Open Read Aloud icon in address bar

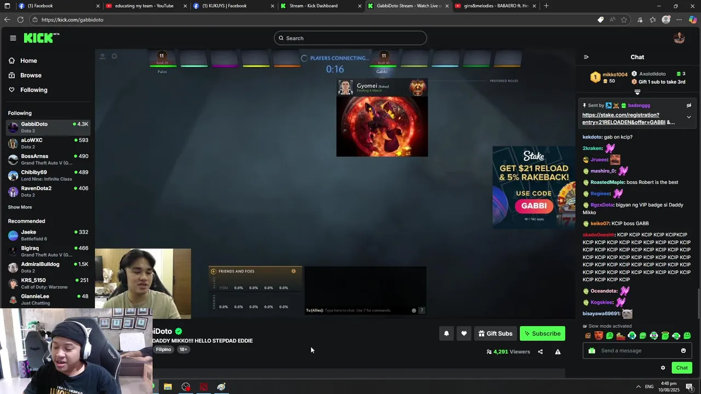[x=612, y=20]
